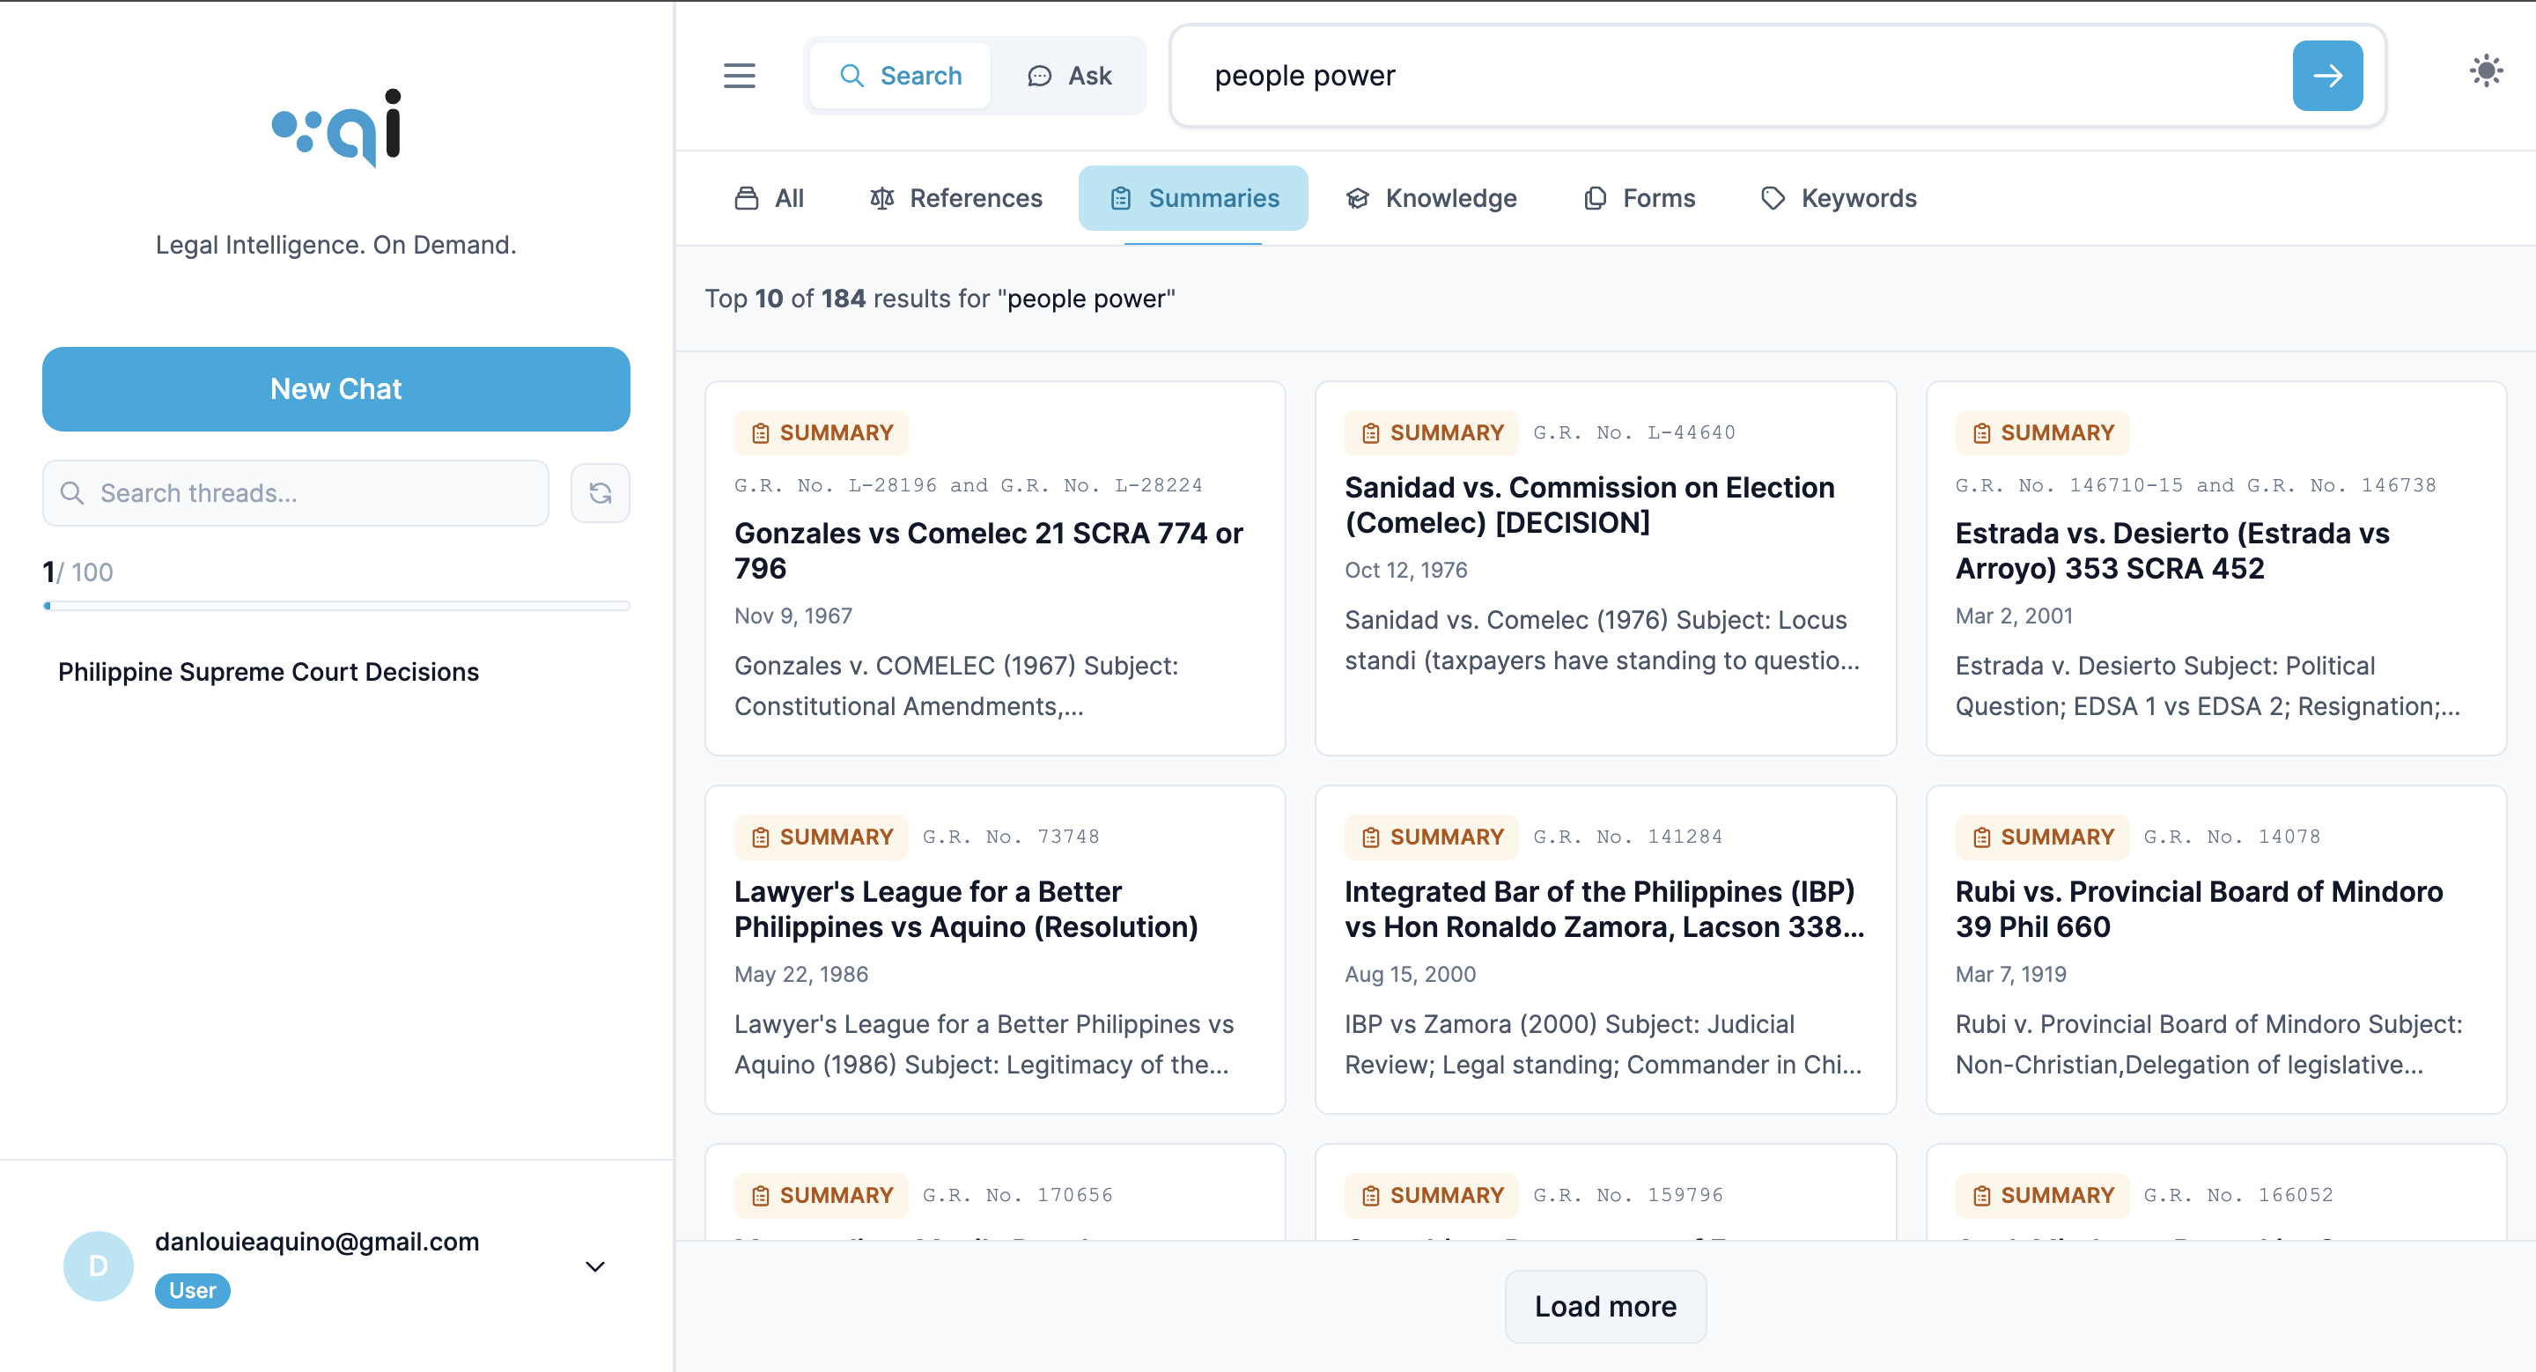Show the Forms tab

click(x=1639, y=198)
